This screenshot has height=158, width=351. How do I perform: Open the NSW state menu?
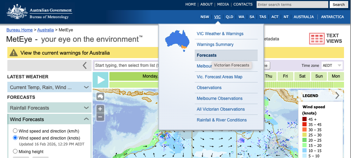point(205,17)
